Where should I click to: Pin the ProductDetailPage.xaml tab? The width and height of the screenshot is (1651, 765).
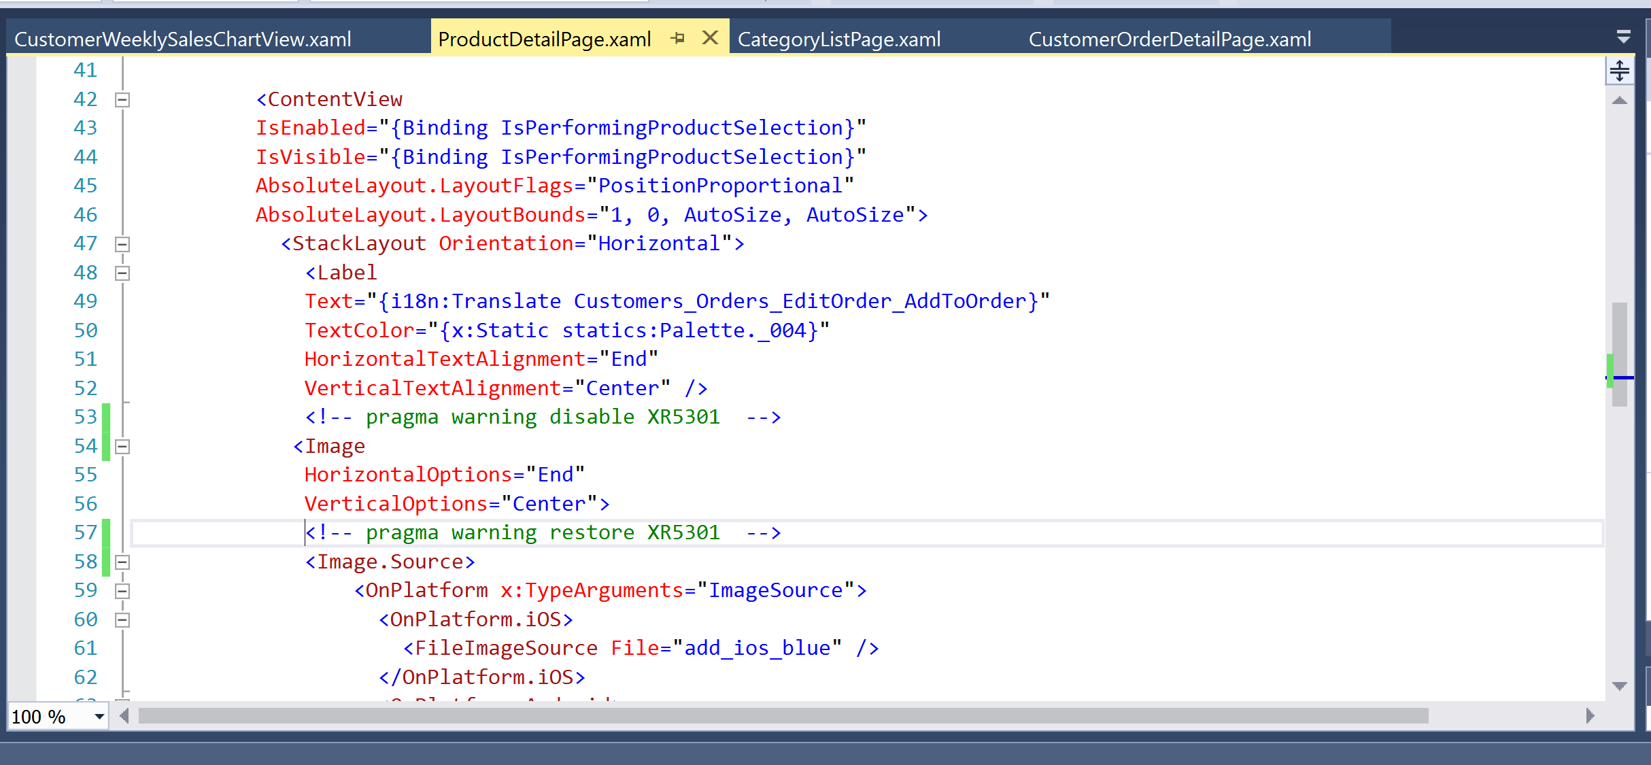click(677, 38)
